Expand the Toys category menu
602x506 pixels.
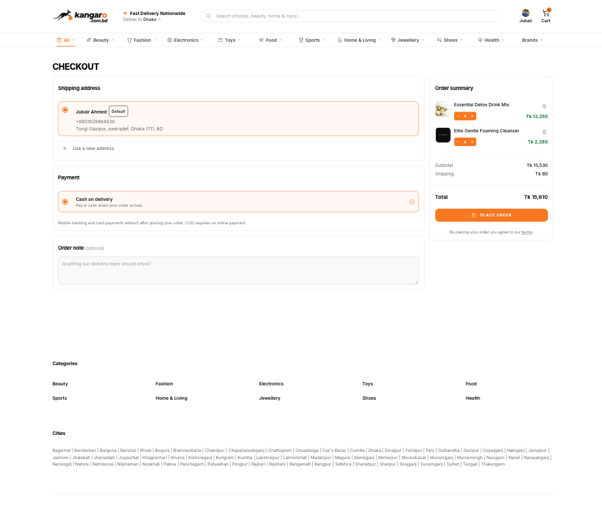(x=229, y=40)
